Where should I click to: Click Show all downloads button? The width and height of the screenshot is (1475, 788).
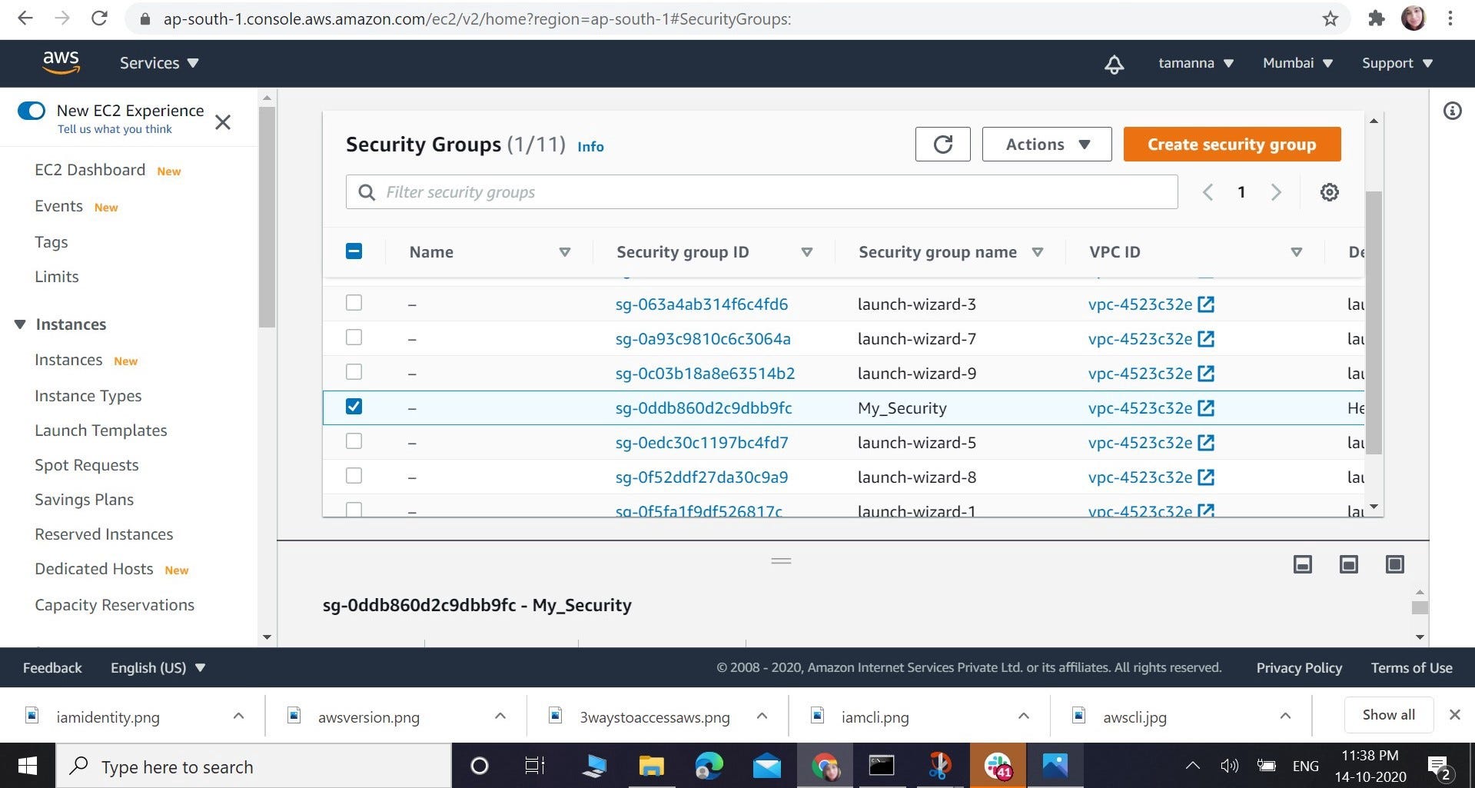point(1389,715)
